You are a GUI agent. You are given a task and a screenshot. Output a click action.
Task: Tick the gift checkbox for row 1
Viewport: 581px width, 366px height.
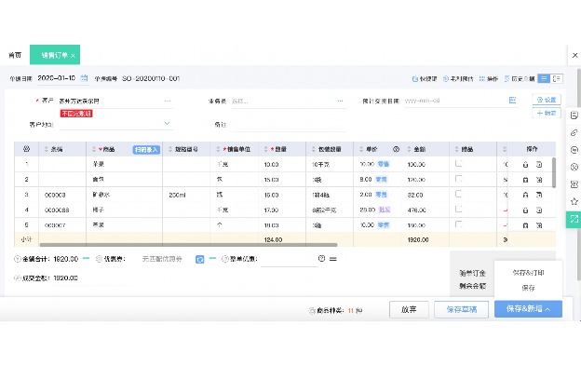tap(459, 163)
